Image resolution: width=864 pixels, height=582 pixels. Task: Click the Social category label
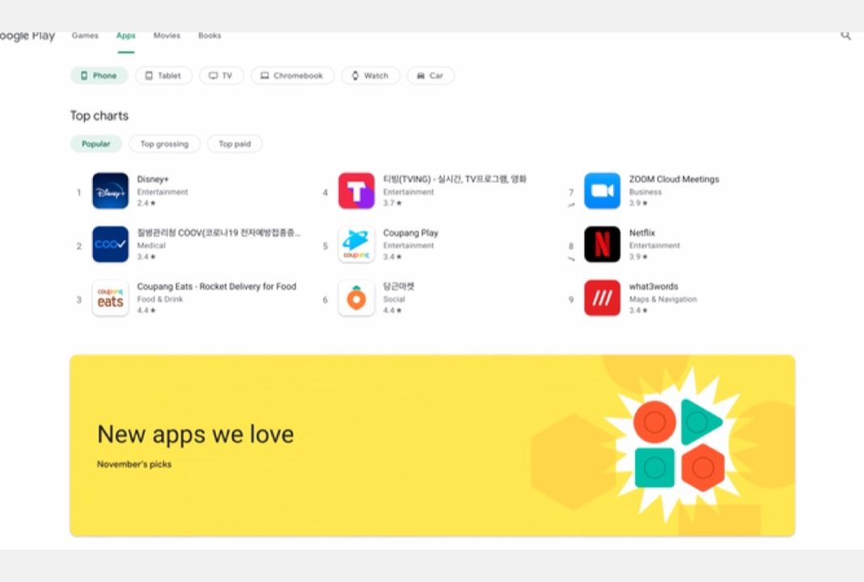tap(394, 300)
